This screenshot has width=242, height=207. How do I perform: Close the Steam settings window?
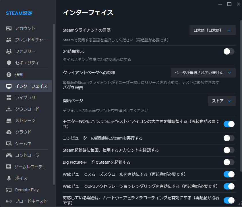(239, 4)
